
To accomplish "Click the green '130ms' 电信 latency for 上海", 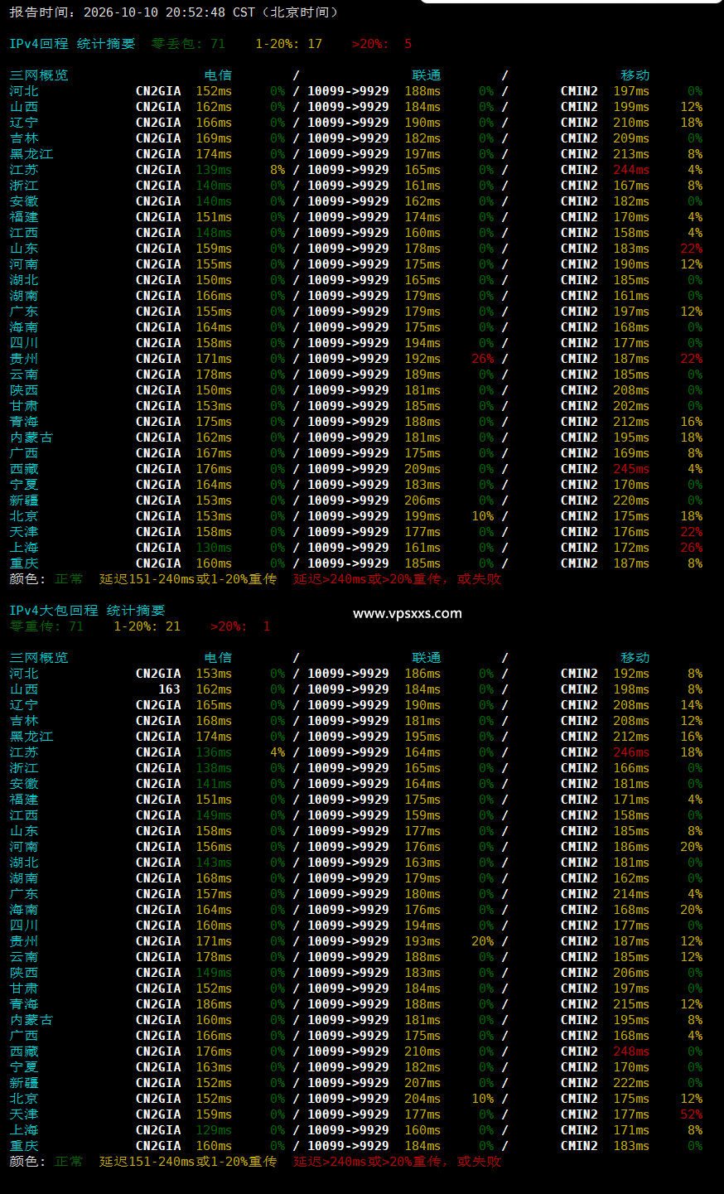I will click(214, 548).
